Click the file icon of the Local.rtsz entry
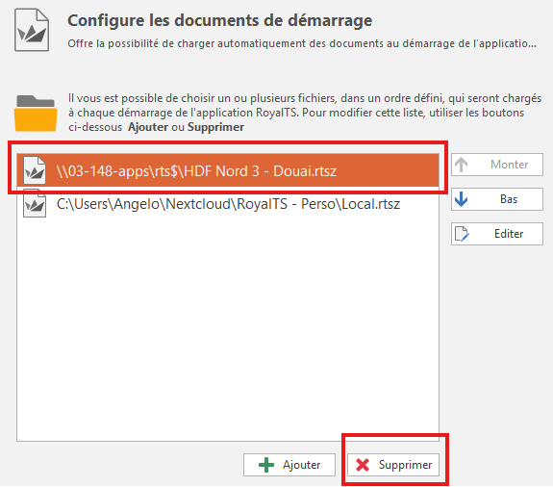553x487 pixels. [x=35, y=204]
